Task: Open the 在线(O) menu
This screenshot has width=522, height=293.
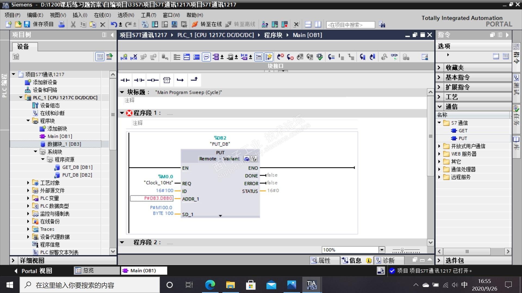Action: tap(102, 15)
